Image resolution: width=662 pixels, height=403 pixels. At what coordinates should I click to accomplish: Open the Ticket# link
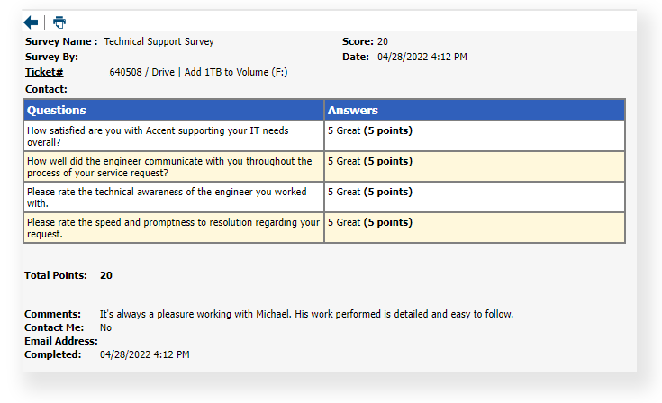click(44, 72)
